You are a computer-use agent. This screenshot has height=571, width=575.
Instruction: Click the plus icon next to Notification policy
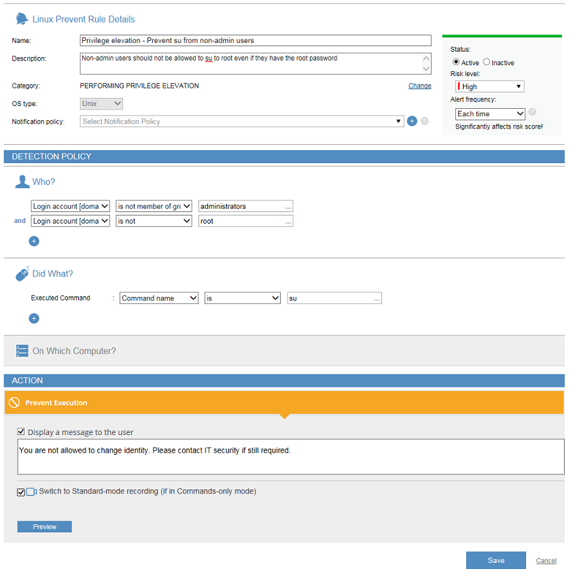[411, 122]
